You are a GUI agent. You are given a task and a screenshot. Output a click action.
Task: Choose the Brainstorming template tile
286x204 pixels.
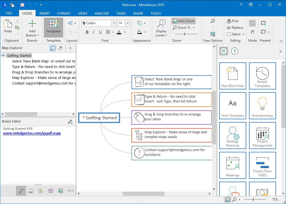[x=262, y=106]
